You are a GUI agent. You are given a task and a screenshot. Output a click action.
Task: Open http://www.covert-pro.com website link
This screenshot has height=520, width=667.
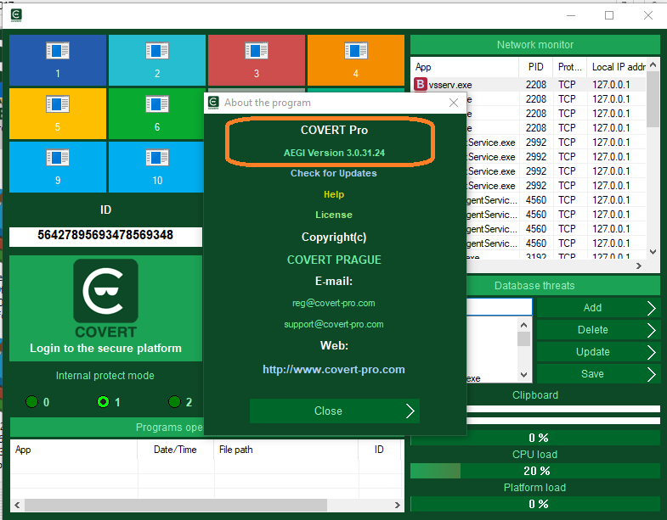coord(333,370)
